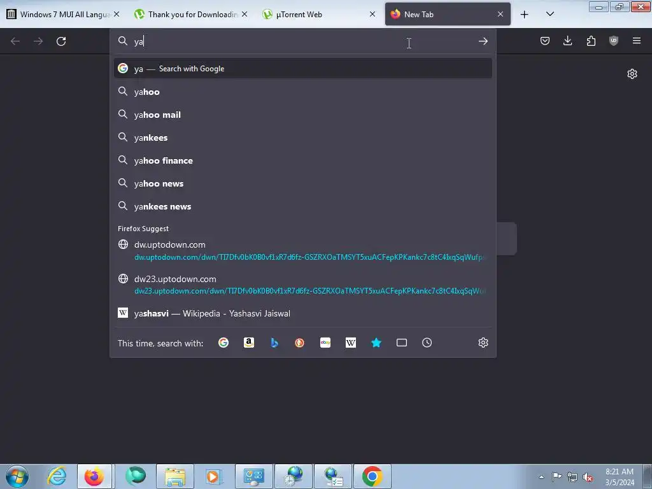The width and height of the screenshot is (652, 489).
Task: Choose 'ya — Search with Google' entry
Action: (x=302, y=69)
